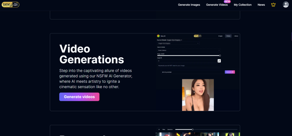
Task: Click the sexy.ai logo in header
Action: pos(11,5)
